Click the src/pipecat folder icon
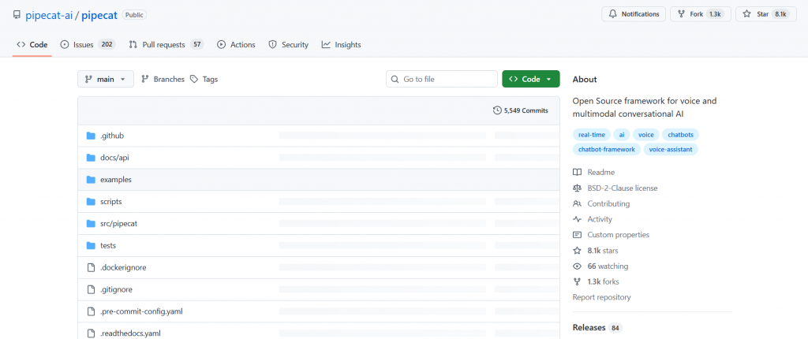 (x=92, y=224)
